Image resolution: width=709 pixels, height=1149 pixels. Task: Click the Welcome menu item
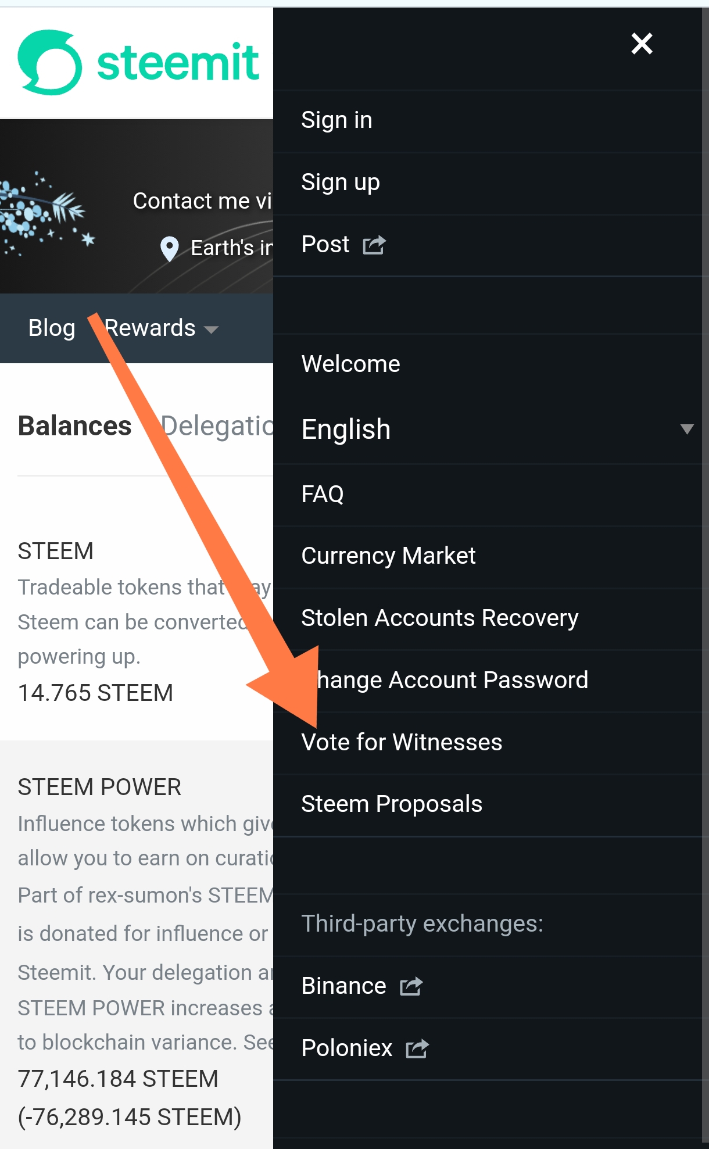point(350,364)
